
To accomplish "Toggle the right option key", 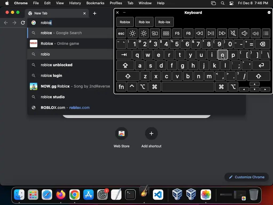I will pyautogui.click(x=233, y=87).
